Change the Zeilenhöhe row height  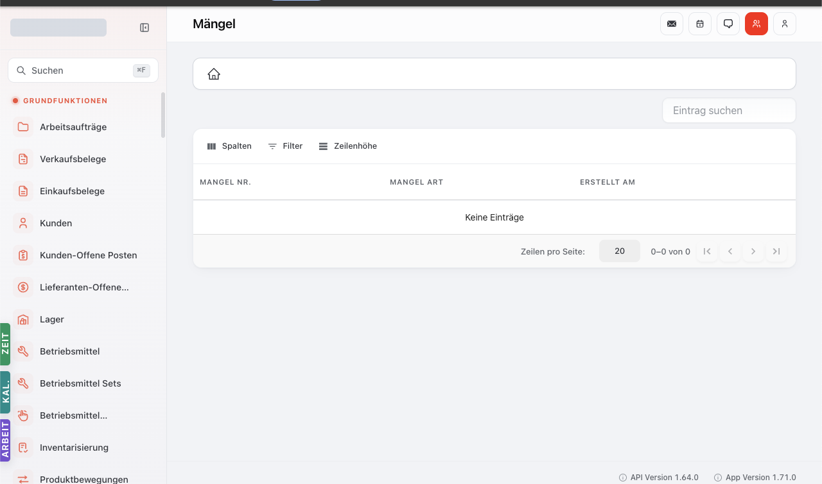point(348,146)
